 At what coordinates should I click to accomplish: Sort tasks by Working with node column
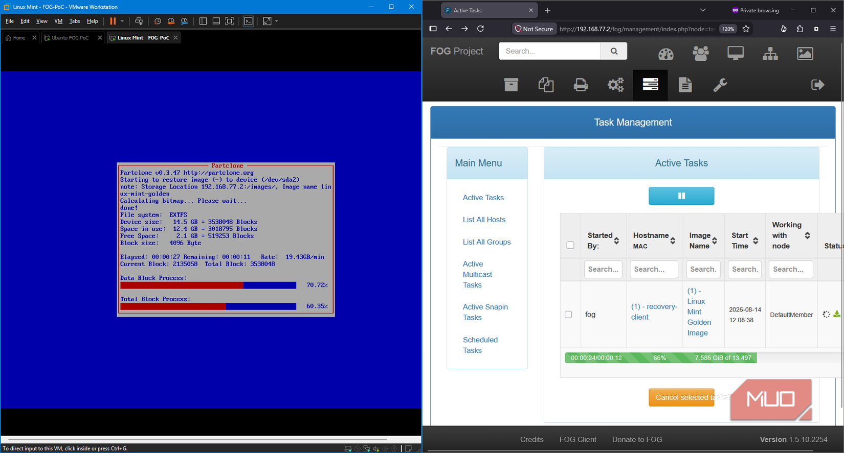[791, 235]
